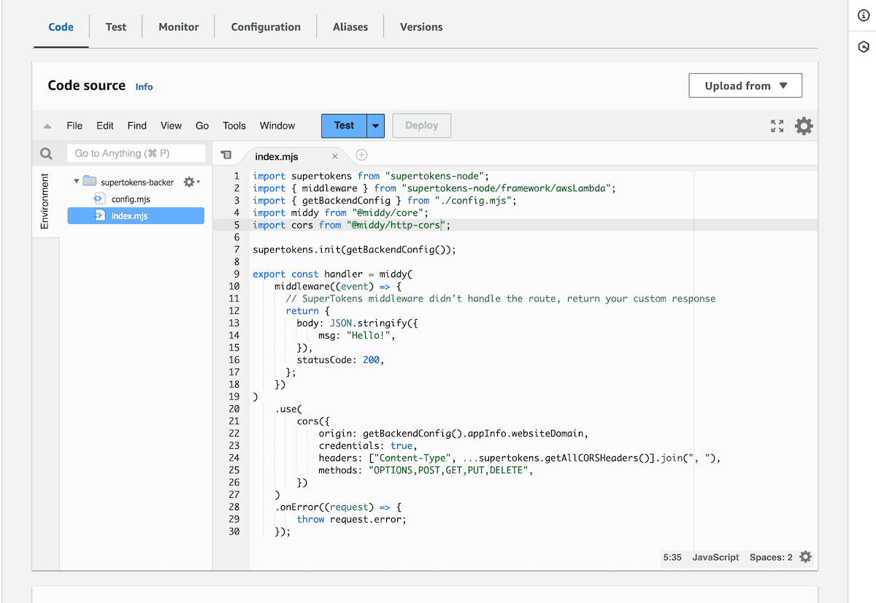Viewport: 876px width, 603px height.
Task: Create a new editor tab with the plus icon
Action: coord(361,155)
